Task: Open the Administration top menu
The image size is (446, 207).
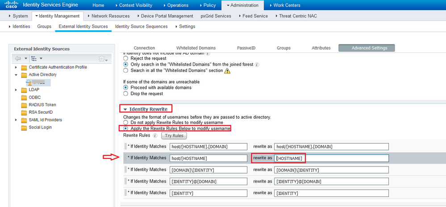Action: click(x=242, y=5)
